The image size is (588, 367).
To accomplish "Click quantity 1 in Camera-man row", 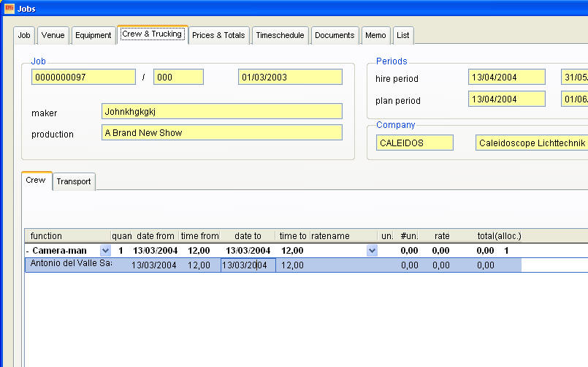I will coord(121,251).
